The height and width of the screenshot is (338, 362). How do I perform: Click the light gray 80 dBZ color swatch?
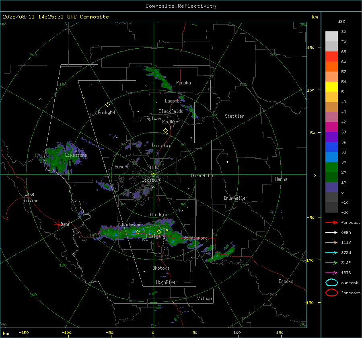click(x=331, y=36)
